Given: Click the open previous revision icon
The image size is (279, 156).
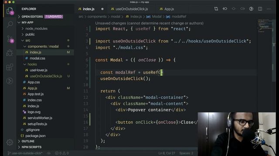Looking at the screenshot, I should point(225,9).
